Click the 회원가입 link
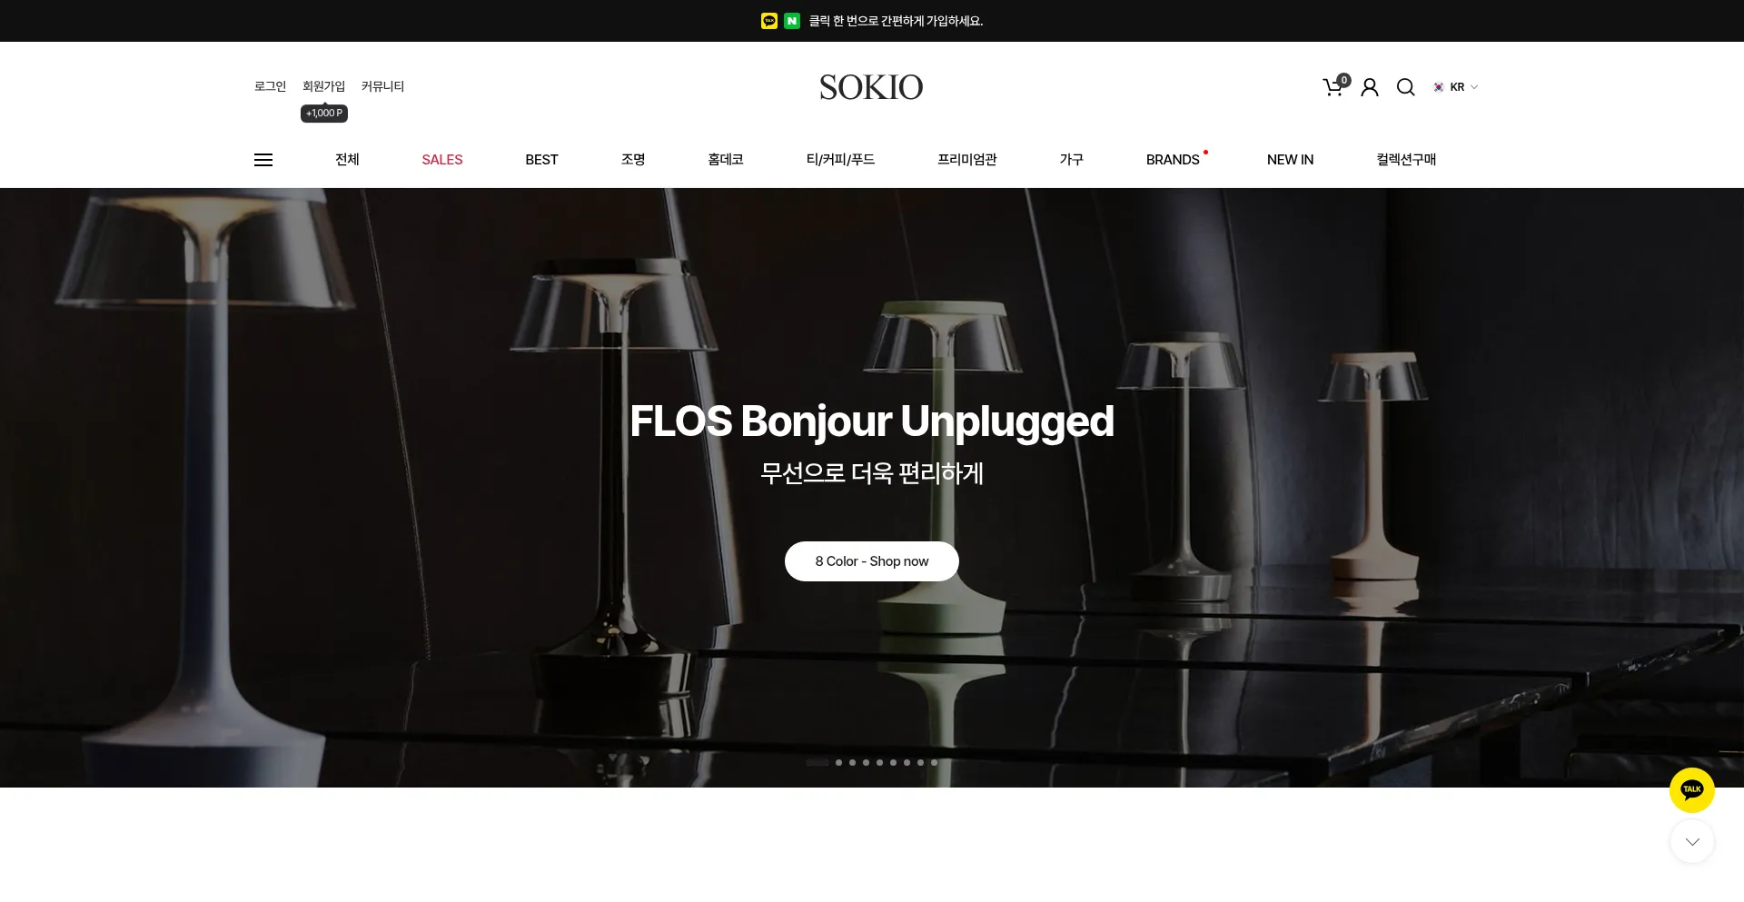Image resolution: width=1744 pixels, height=902 pixels. (324, 86)
